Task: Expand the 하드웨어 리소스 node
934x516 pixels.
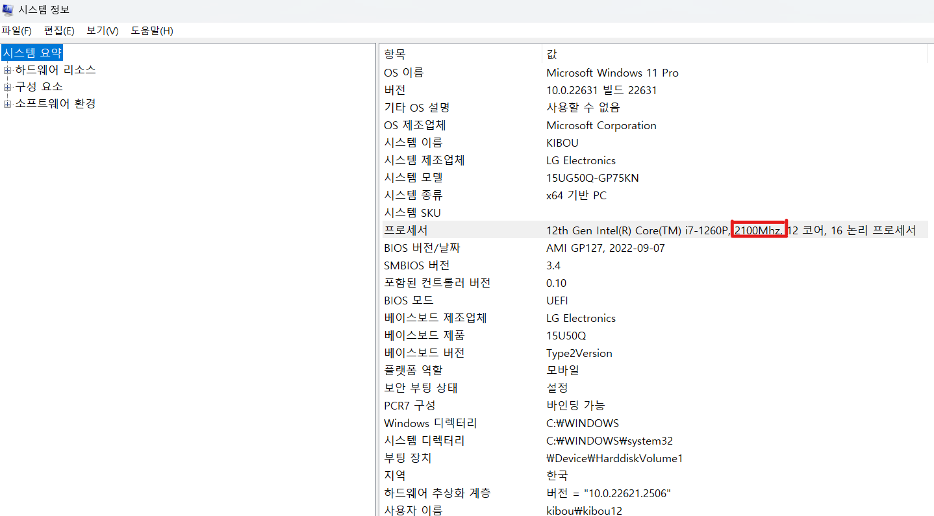Action: [8, 69]
